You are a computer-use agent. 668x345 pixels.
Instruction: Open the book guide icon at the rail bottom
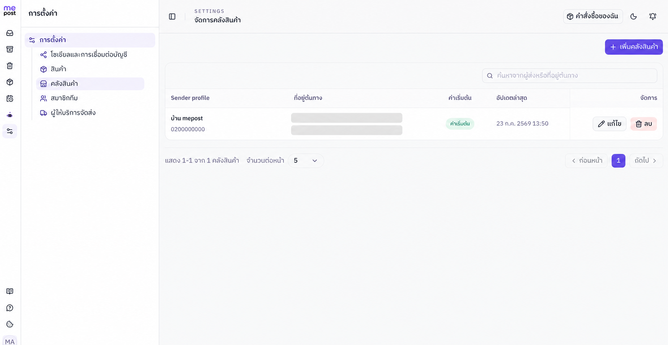(x=10, y=291)
